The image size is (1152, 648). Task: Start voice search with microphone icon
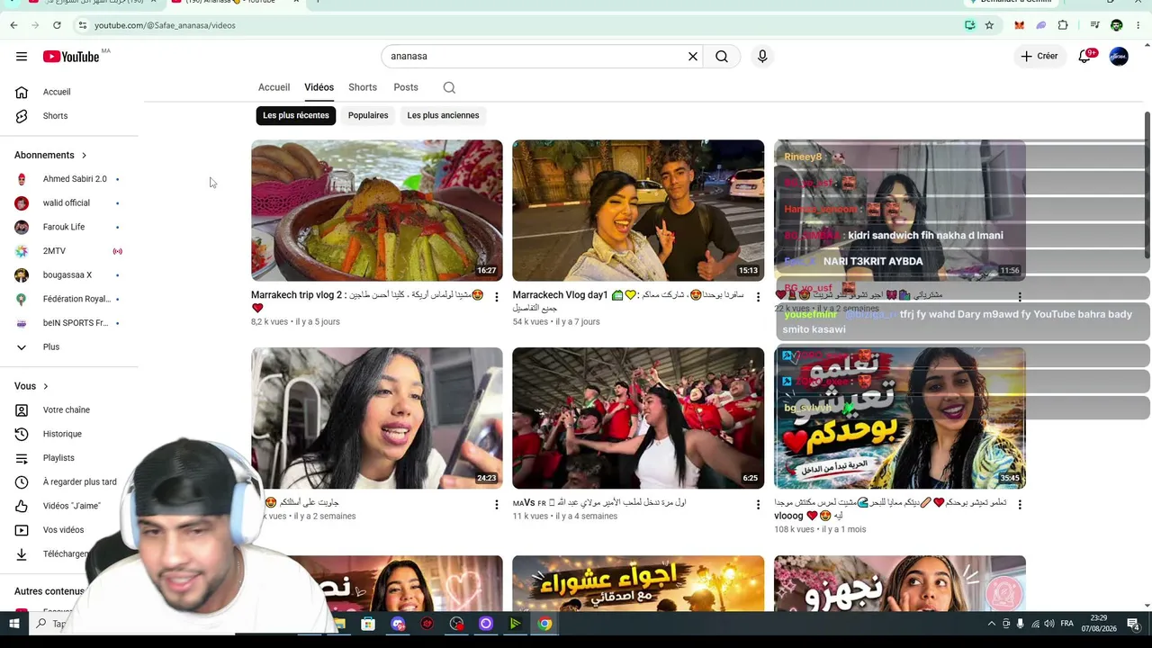point(762,57)
